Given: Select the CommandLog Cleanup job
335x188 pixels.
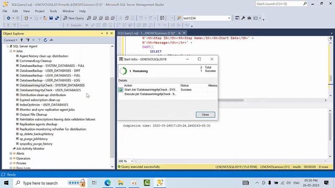Looking at the screenshot, I should coord(36,61).
